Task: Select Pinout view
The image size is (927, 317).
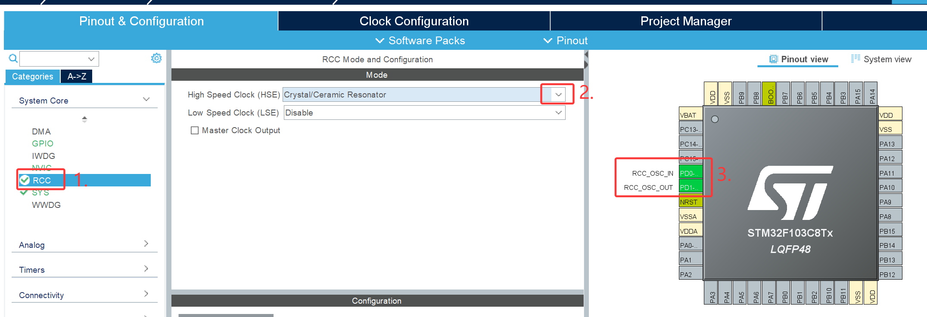Action: tap(798, 59)
